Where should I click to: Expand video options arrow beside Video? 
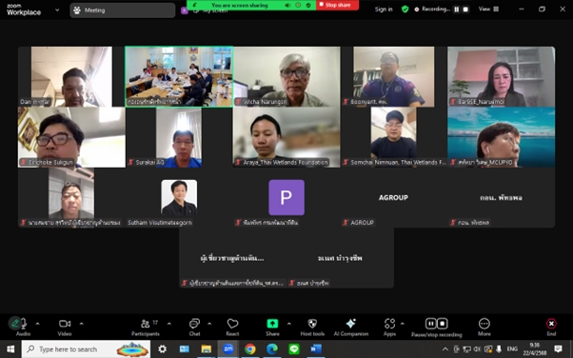81,324
